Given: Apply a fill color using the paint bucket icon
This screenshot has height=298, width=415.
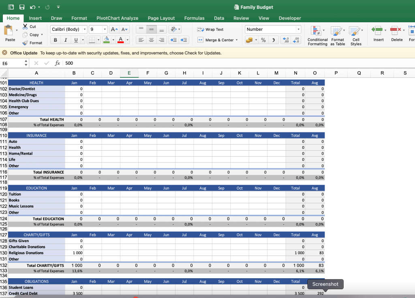Looking at the screenshot, I should (106, 40).
